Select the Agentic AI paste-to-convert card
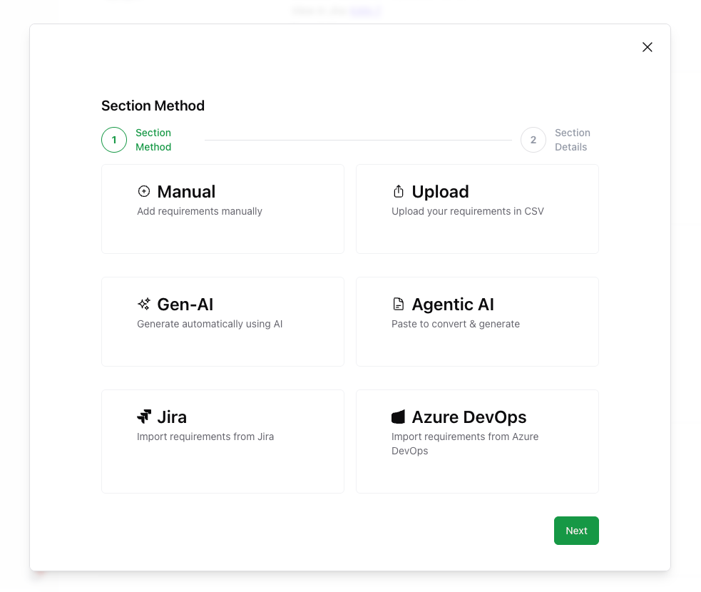 (476, 321)
